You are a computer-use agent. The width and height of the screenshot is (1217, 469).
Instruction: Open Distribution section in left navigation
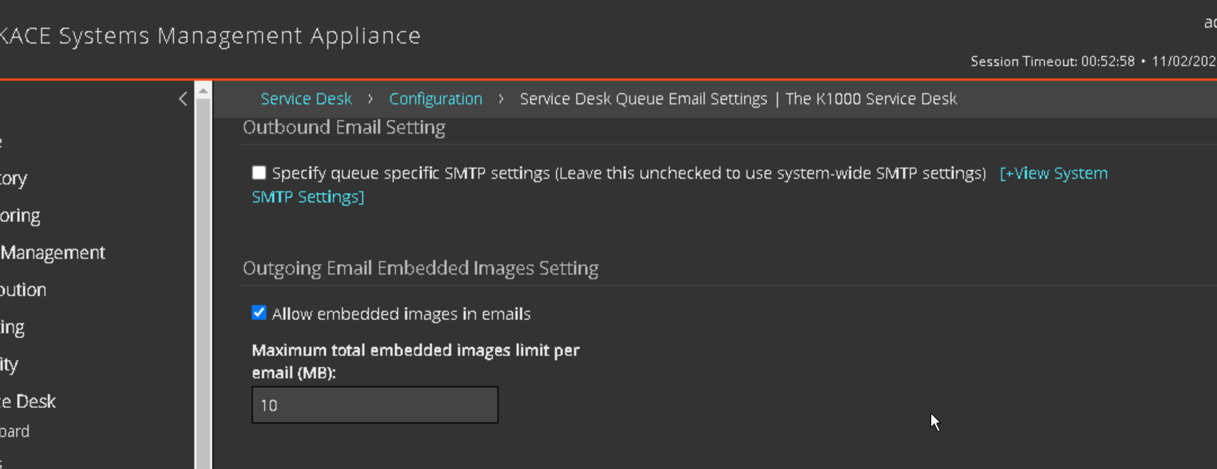pos(23,290)
